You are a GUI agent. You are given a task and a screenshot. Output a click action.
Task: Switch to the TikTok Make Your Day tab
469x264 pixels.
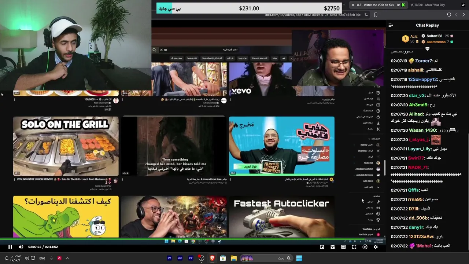(437, 5)
